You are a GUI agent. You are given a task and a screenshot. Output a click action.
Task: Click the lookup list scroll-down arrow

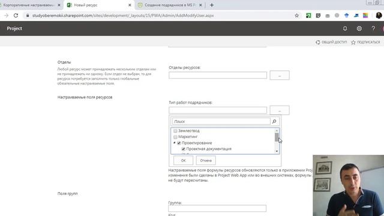point(277,151)
